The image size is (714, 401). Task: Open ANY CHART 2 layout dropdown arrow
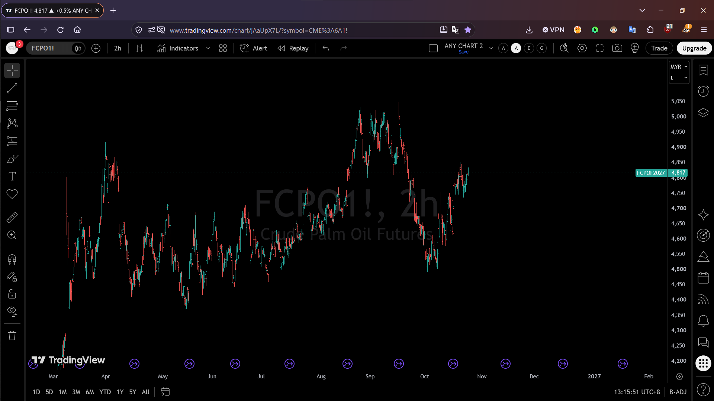[x=491, y=48]
